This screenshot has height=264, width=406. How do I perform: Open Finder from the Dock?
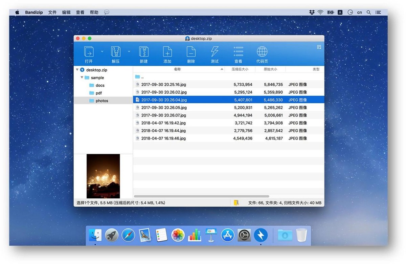95,235
